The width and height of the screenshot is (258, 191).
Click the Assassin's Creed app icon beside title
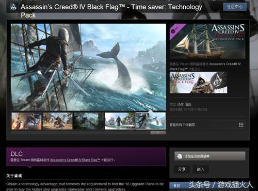click(x=13, y=7)
